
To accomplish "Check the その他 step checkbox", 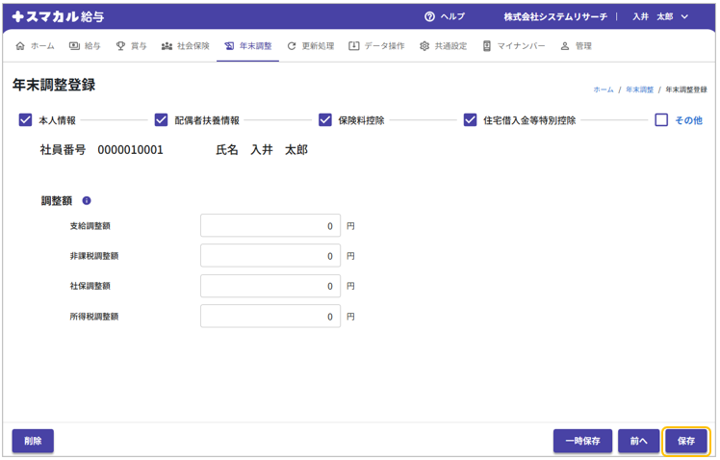I will [x=661, y=120].
